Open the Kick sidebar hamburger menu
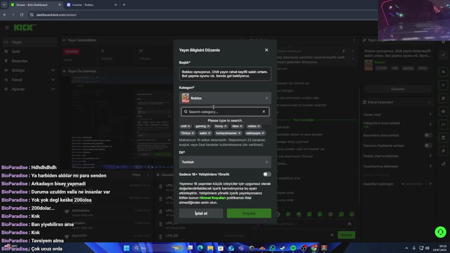Image resolution: width=450 pixels, height=253 pixels. coord(7,27)
